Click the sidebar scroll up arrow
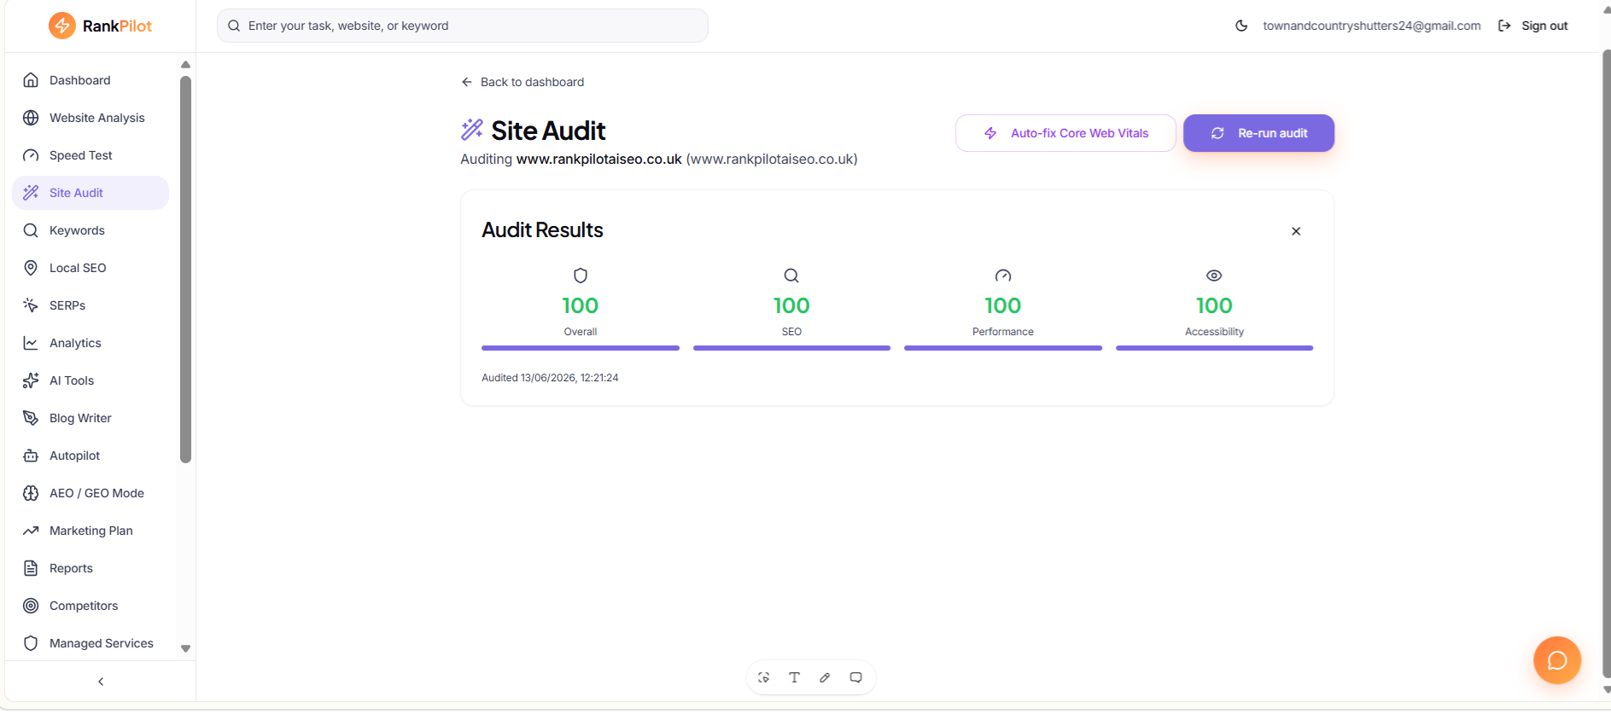 (x=185, y=65)
